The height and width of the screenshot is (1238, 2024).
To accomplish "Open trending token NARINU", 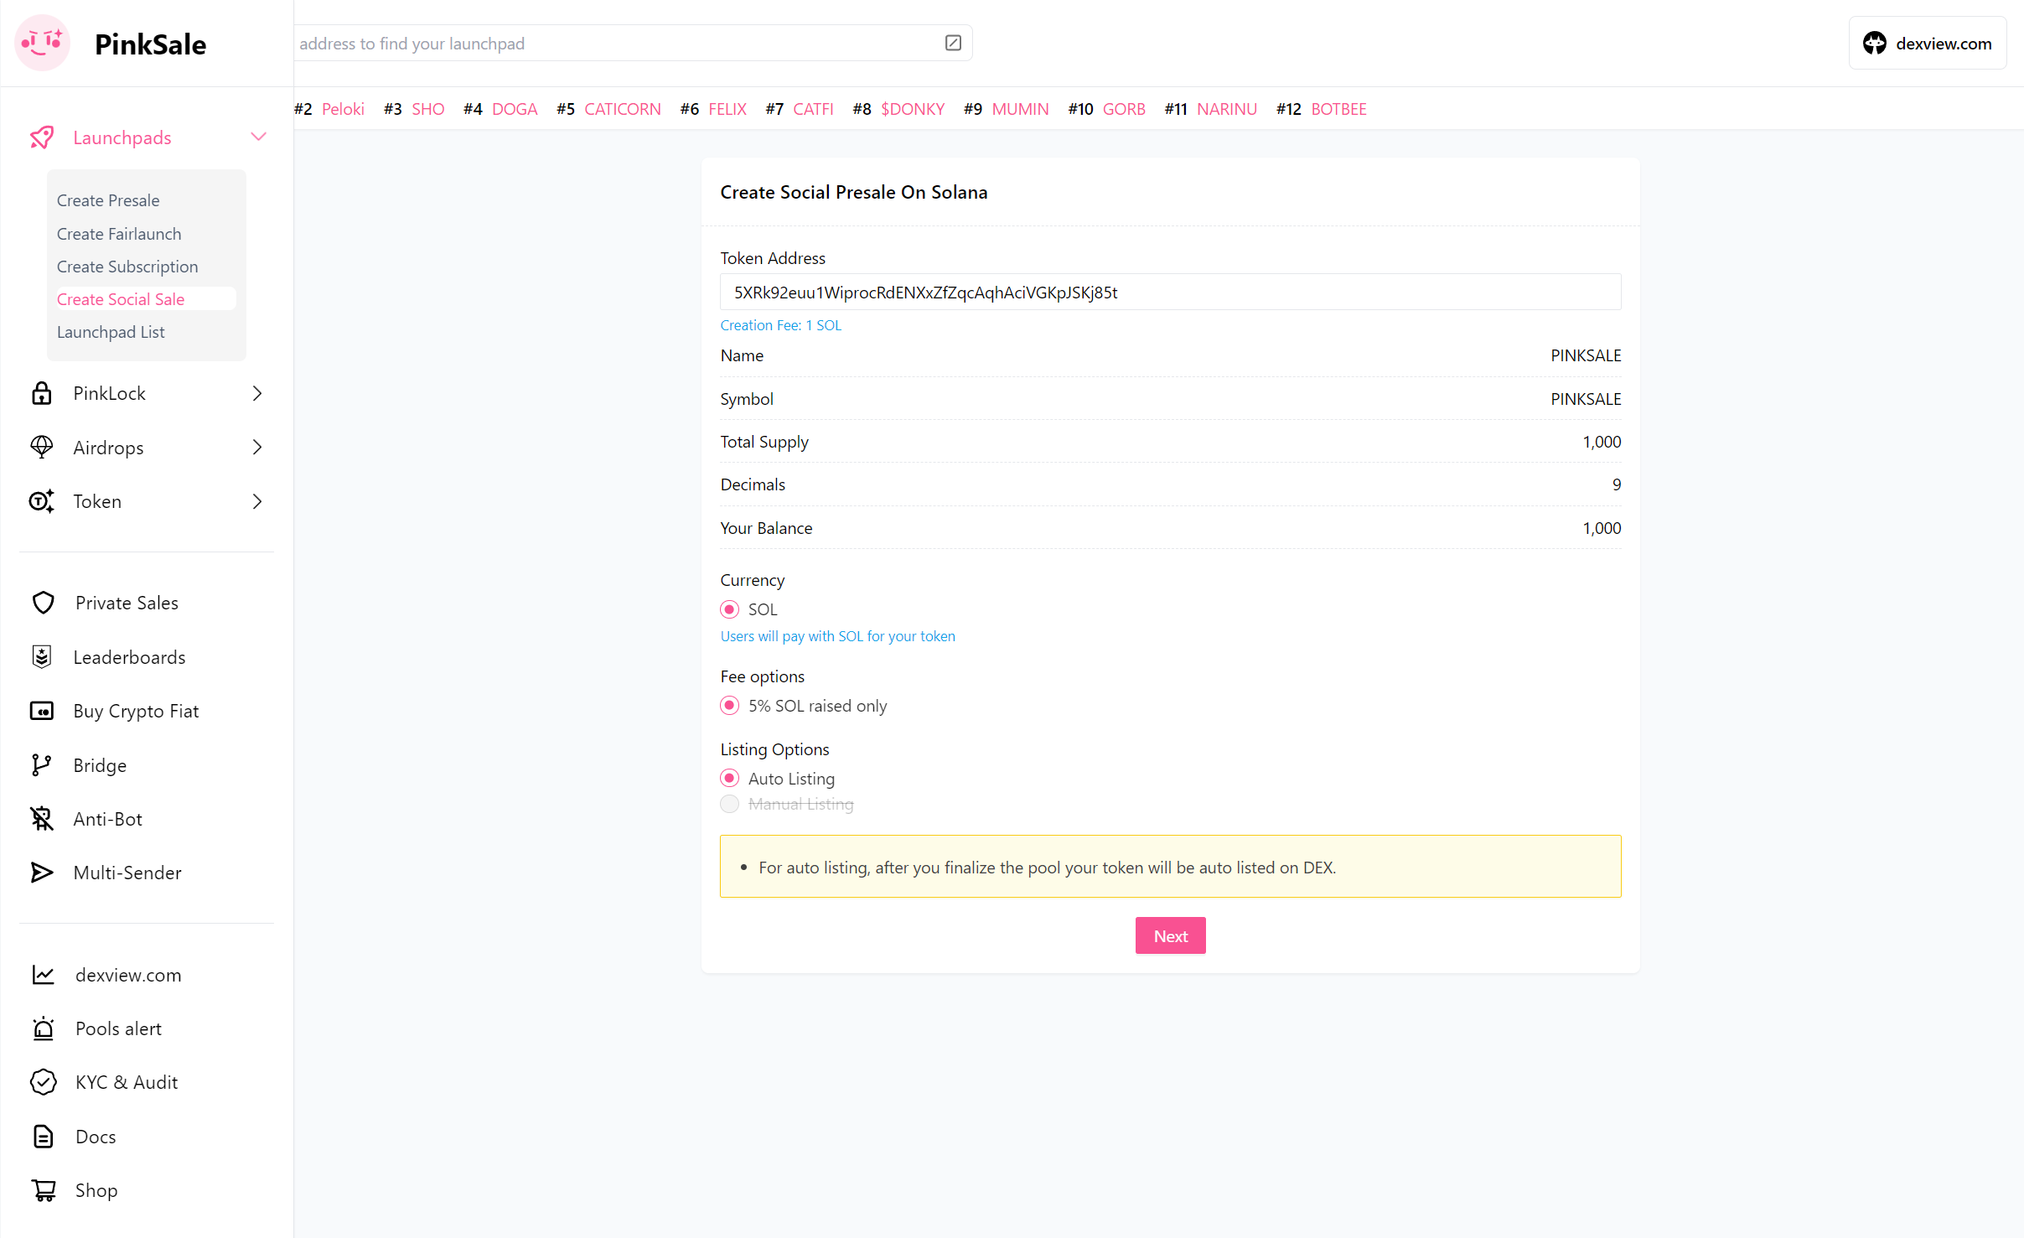I will point(1227,109).
